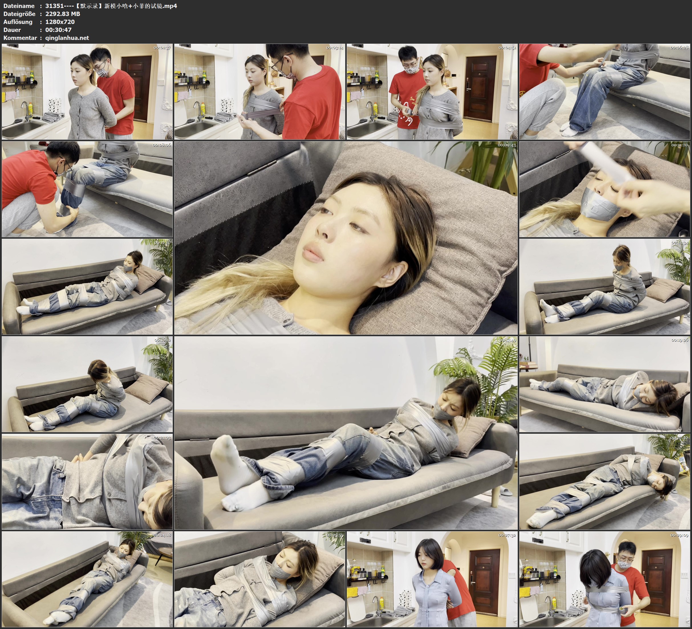Select the thumbnail marked 00:19:26
The image size is (692, 629).
604,384
